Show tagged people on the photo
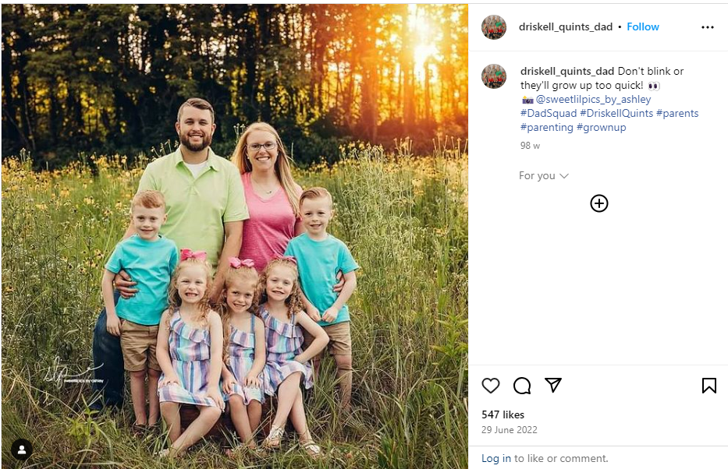The width and height of the screenshot is (728, 469). point(21,449)
